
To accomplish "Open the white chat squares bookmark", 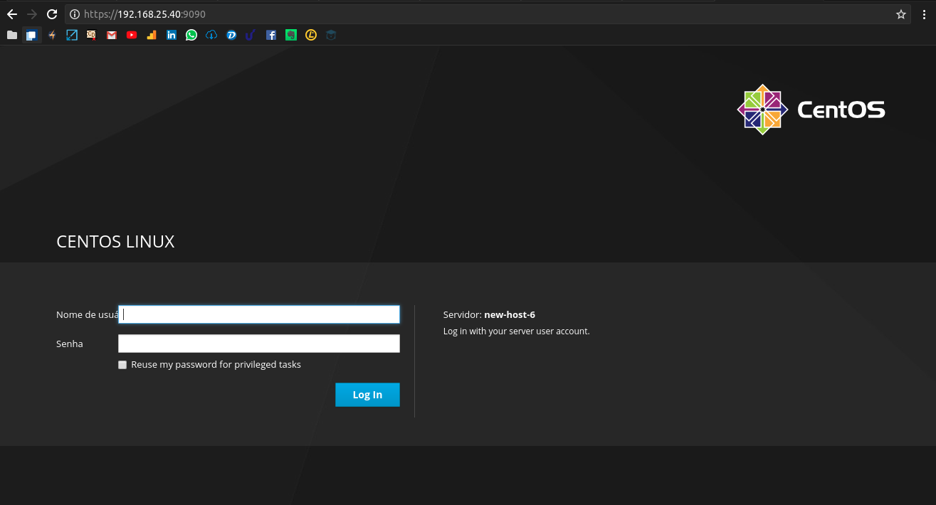I will tap(32, 35).
